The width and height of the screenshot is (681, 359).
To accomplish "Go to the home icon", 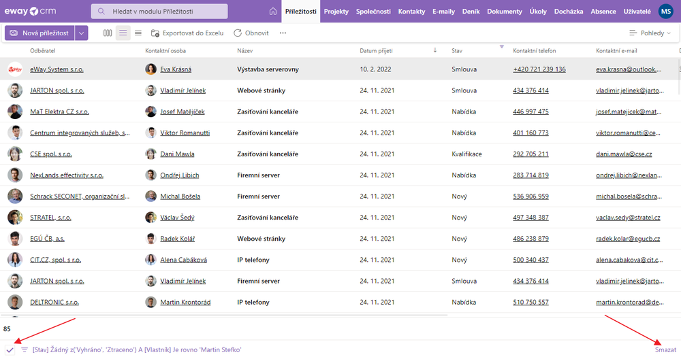I will coord(273,12).
